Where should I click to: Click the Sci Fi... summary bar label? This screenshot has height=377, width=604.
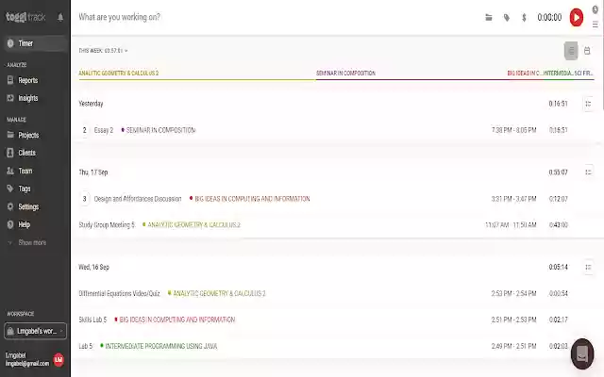[x=583, y=74]
